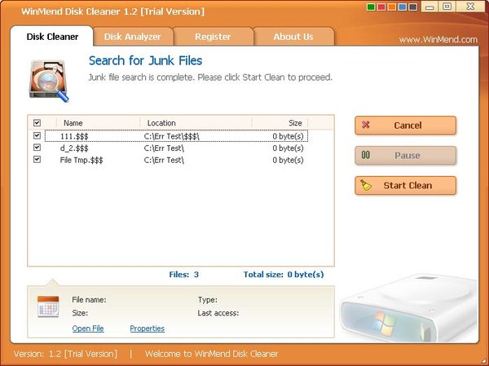Open the Register tab
Viewport: 489px width, 366px height.
pyautogui.click(x=213, y=37)
